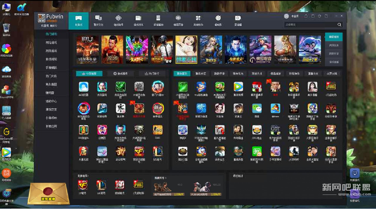
Task: Open 热门大作 in the left sidebar
Action: pyautogui.click(x=51, y=76)
